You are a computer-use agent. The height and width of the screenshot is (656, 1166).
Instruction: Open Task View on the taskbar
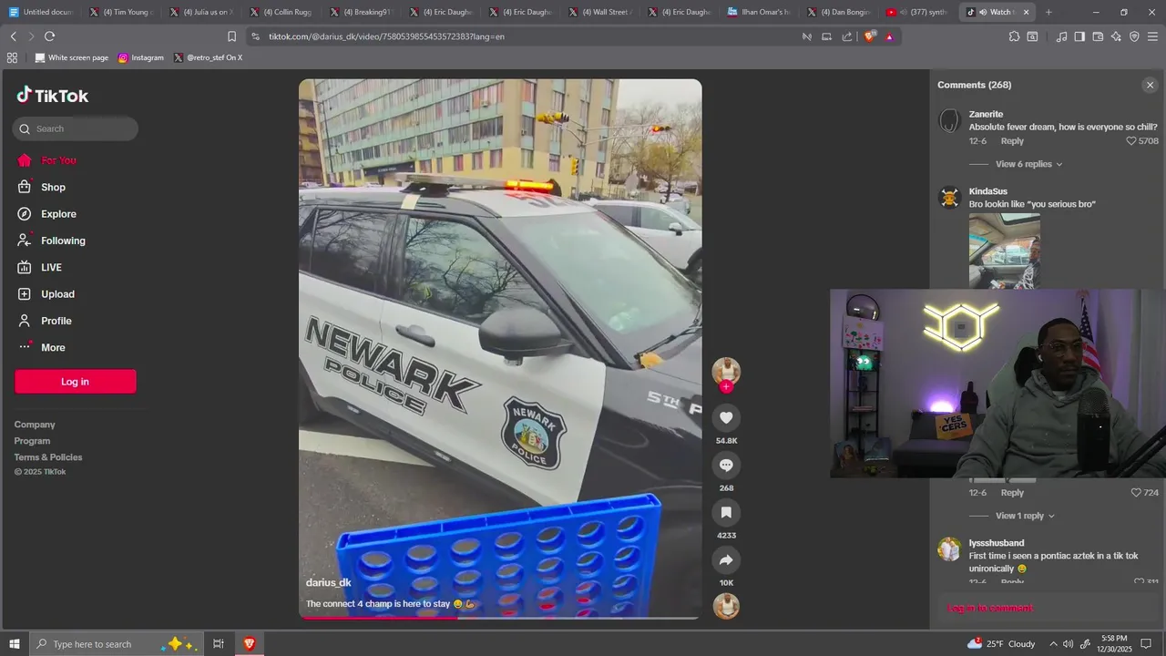(219, 644)
